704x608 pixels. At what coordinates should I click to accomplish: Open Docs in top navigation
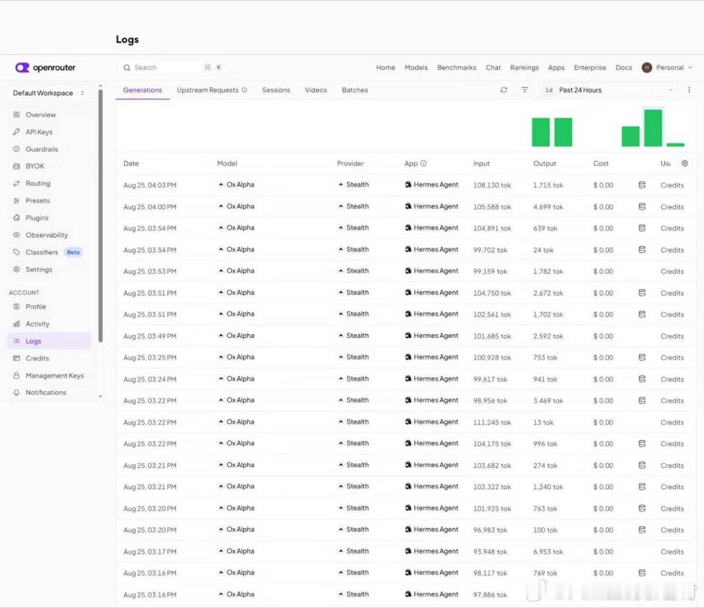pyautogui.click(x=624, y=68)
